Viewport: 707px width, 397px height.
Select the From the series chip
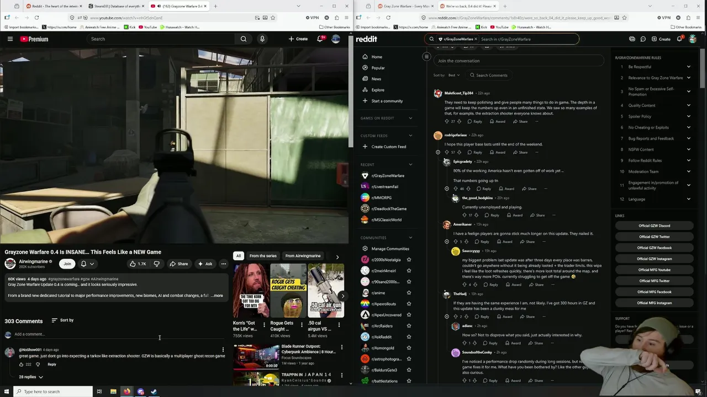pyautogui.click(x=263, y=256)
